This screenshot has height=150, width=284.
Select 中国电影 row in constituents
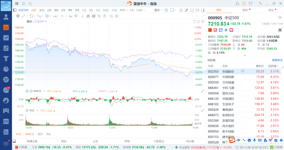(x=244, y=77)
